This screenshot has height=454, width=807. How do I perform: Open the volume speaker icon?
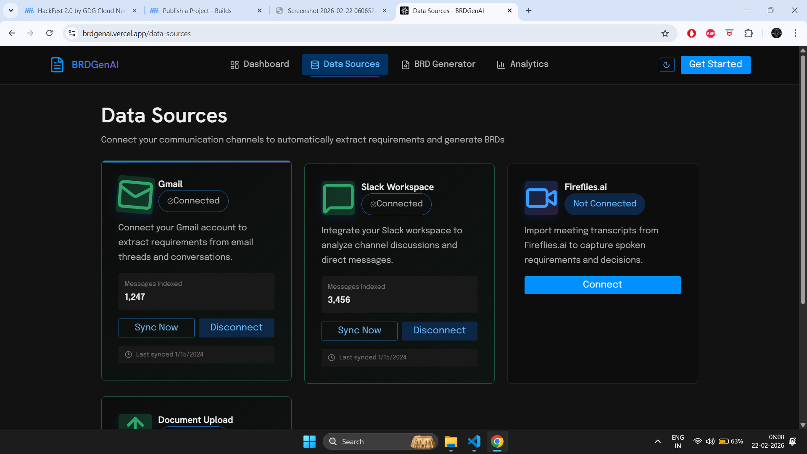(x=710, y=441)
